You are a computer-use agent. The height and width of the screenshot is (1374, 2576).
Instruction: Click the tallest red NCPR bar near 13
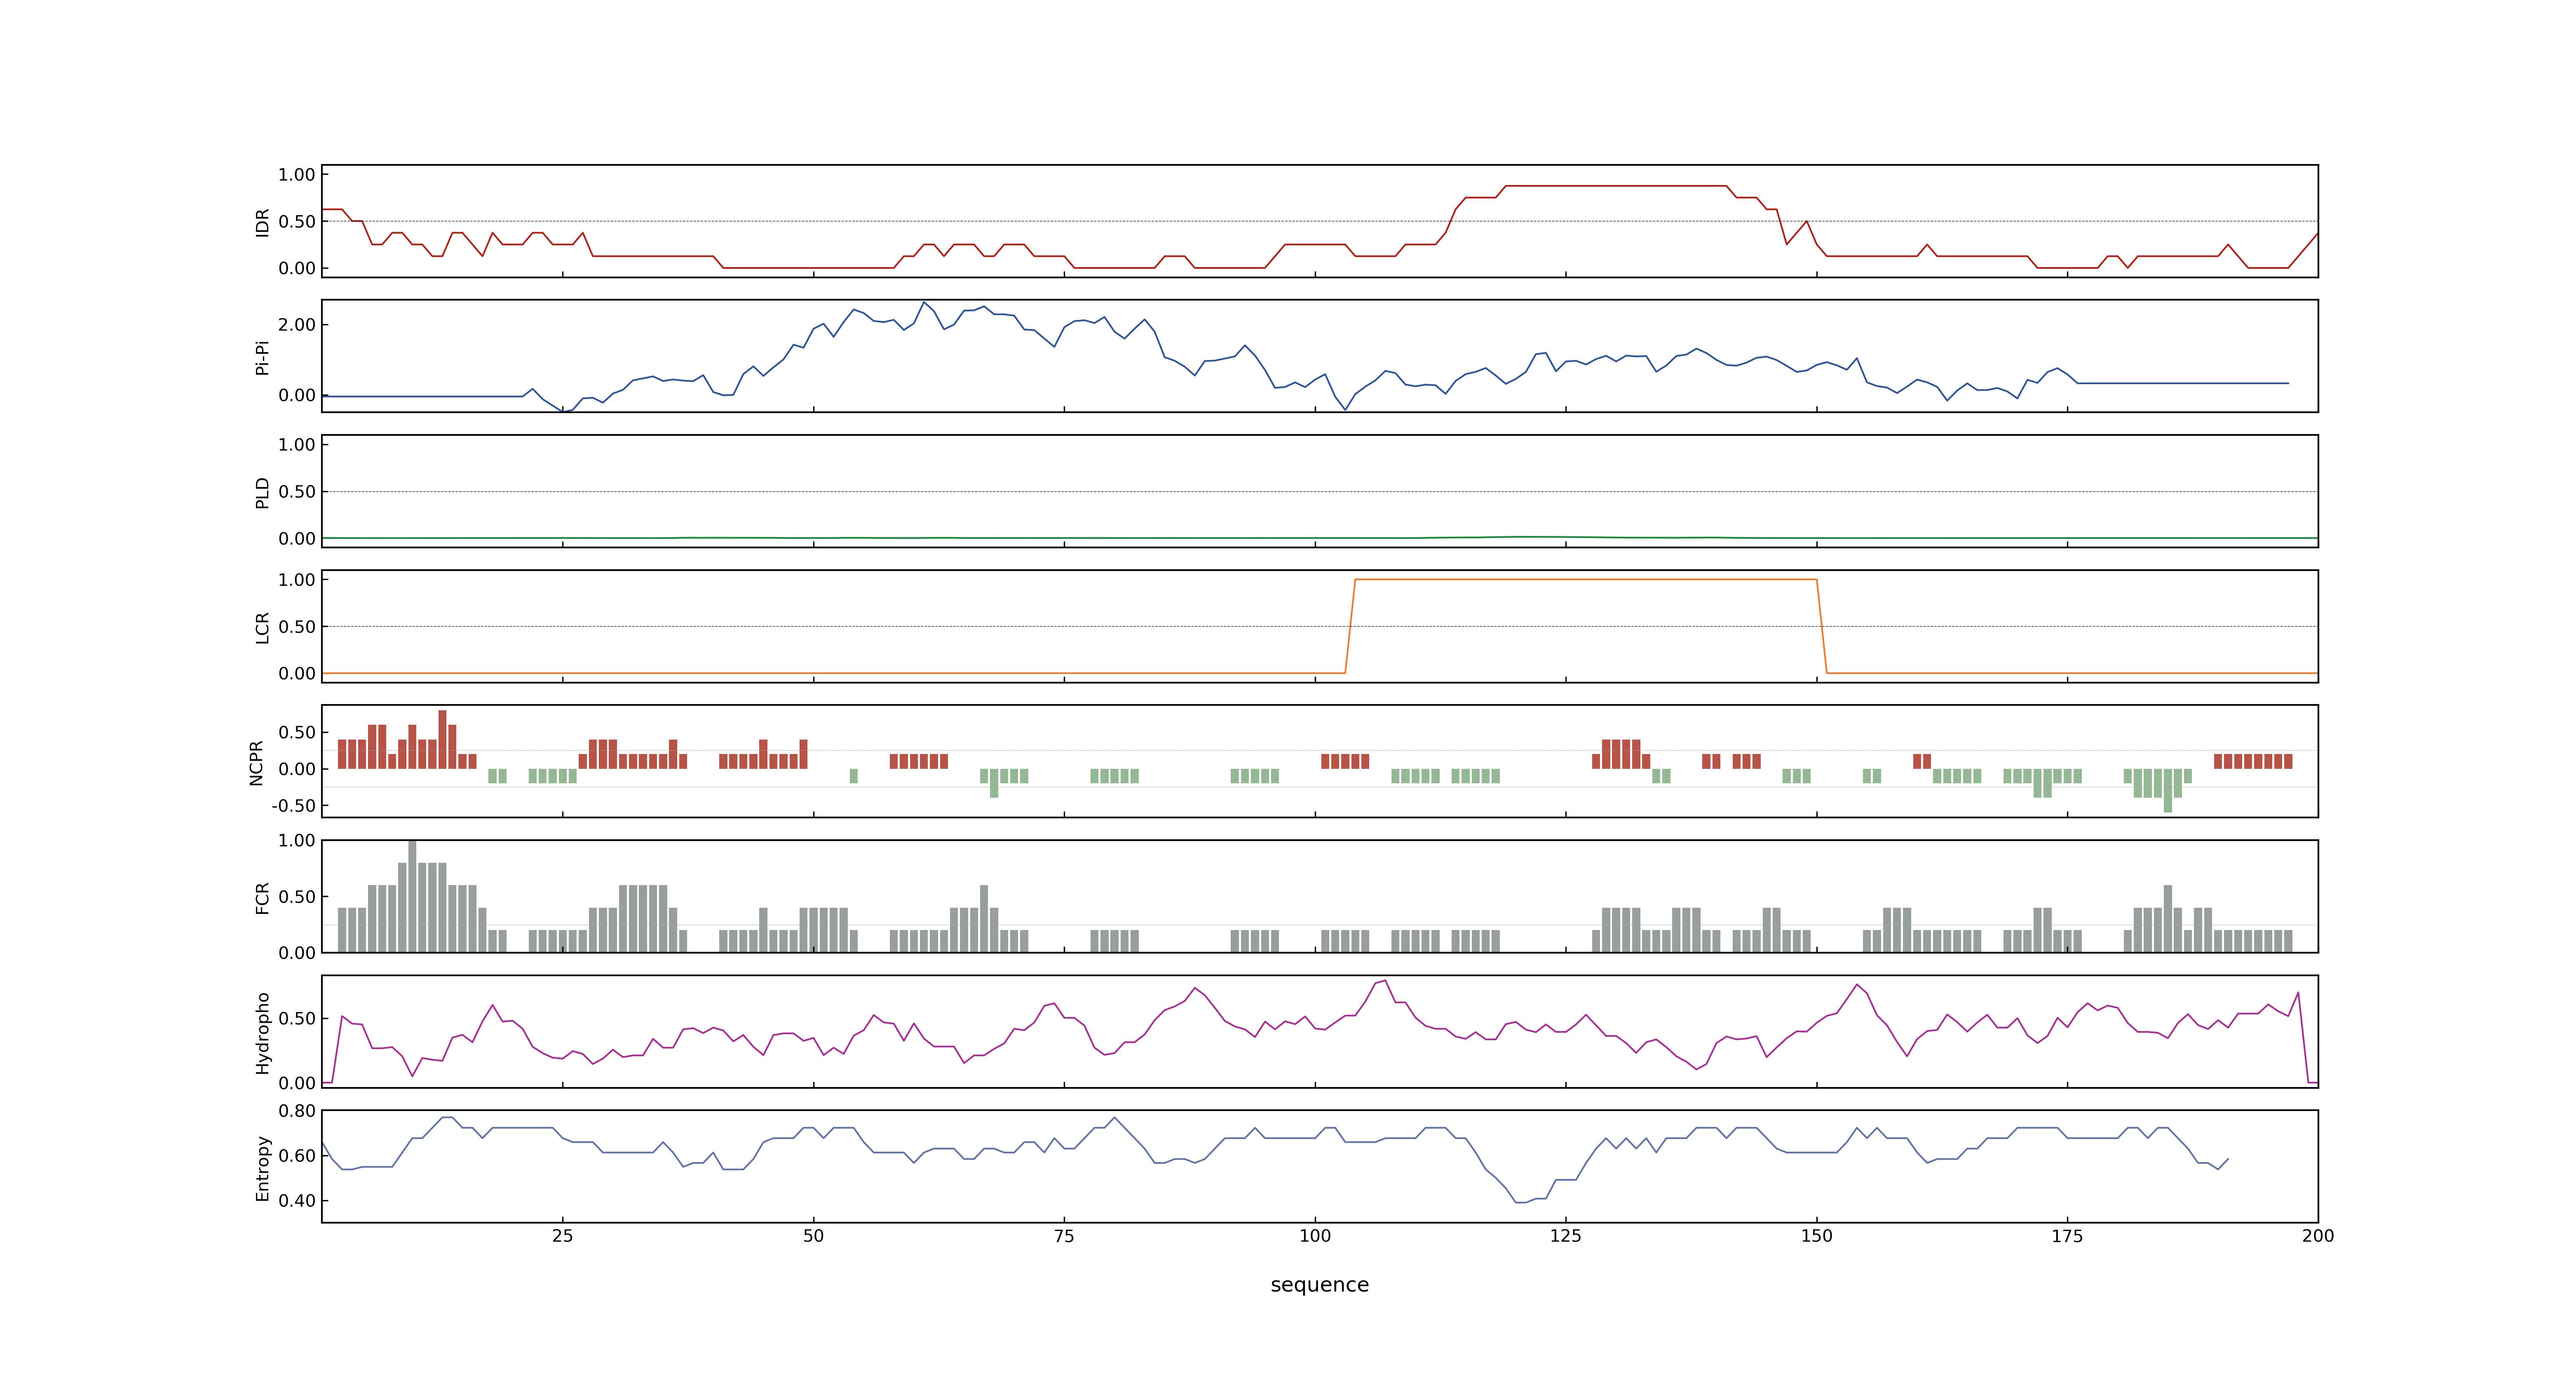coord(442,739)
